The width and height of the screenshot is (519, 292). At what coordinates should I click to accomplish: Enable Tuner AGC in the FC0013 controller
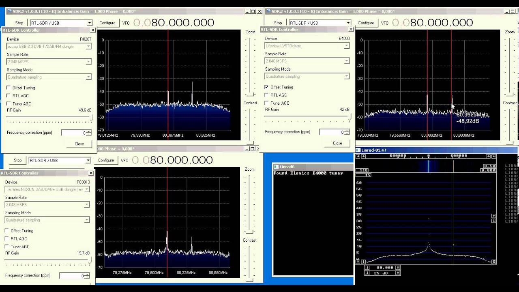[7, 247]
